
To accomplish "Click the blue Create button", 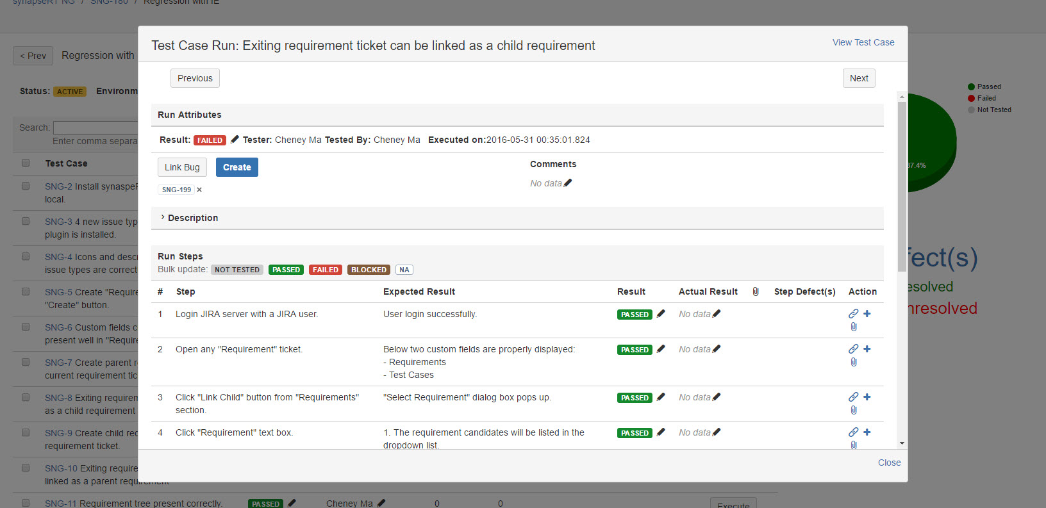I will (x=237, y=167).
